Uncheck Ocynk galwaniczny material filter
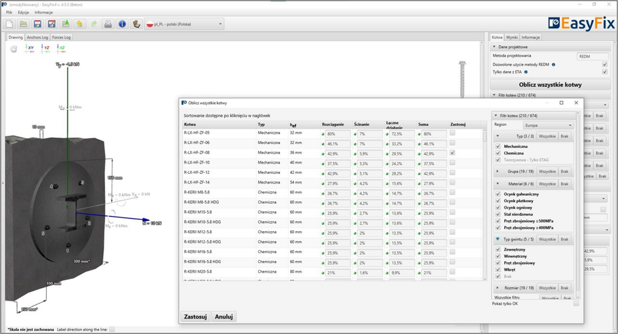The height and width of the screenshot is (334, 618). (x=498, y=194)
